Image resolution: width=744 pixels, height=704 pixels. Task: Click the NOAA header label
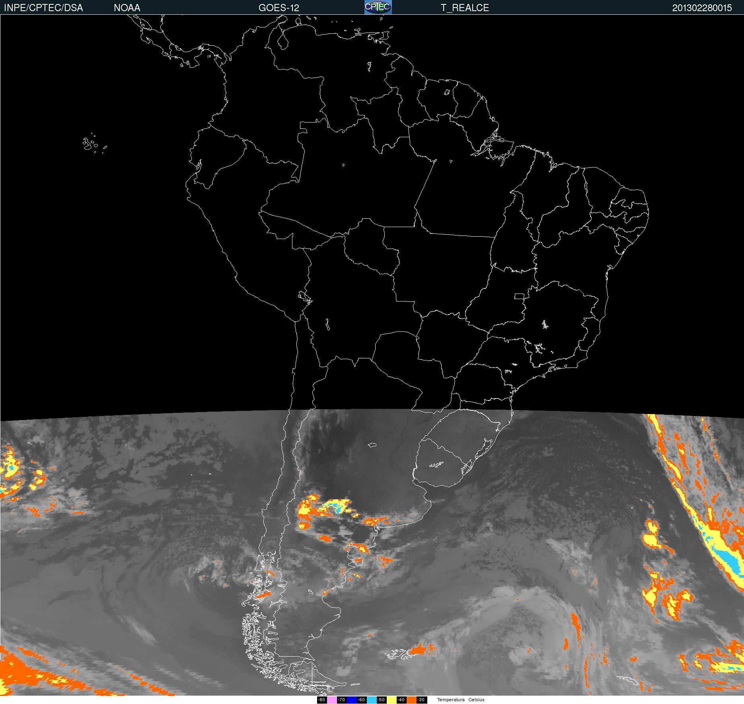point(127,8)
